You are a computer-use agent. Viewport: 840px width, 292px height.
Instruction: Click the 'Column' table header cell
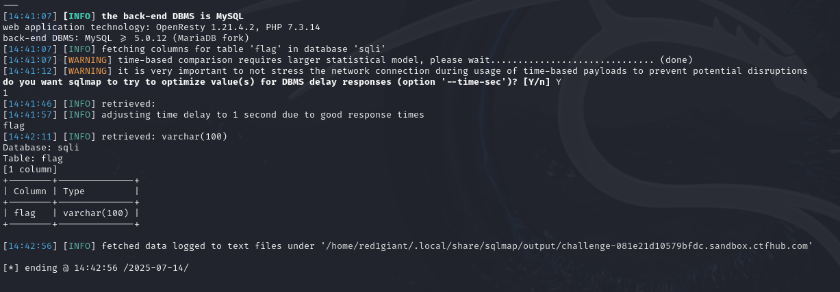pos(30,191)
